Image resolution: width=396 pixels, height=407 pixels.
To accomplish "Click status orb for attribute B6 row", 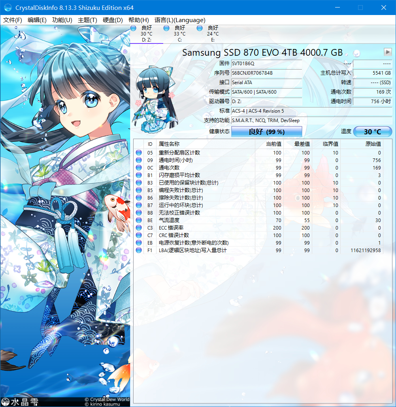I will click(x=139, y=198).
